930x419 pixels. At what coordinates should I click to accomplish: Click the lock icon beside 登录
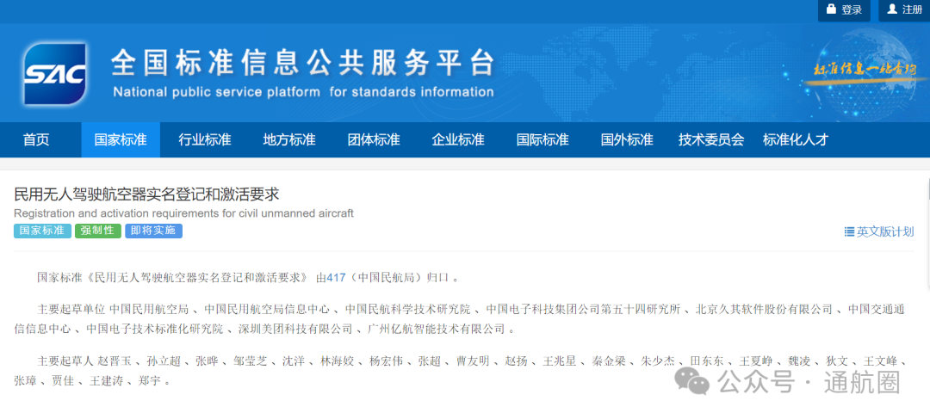[x=831, y=9]
